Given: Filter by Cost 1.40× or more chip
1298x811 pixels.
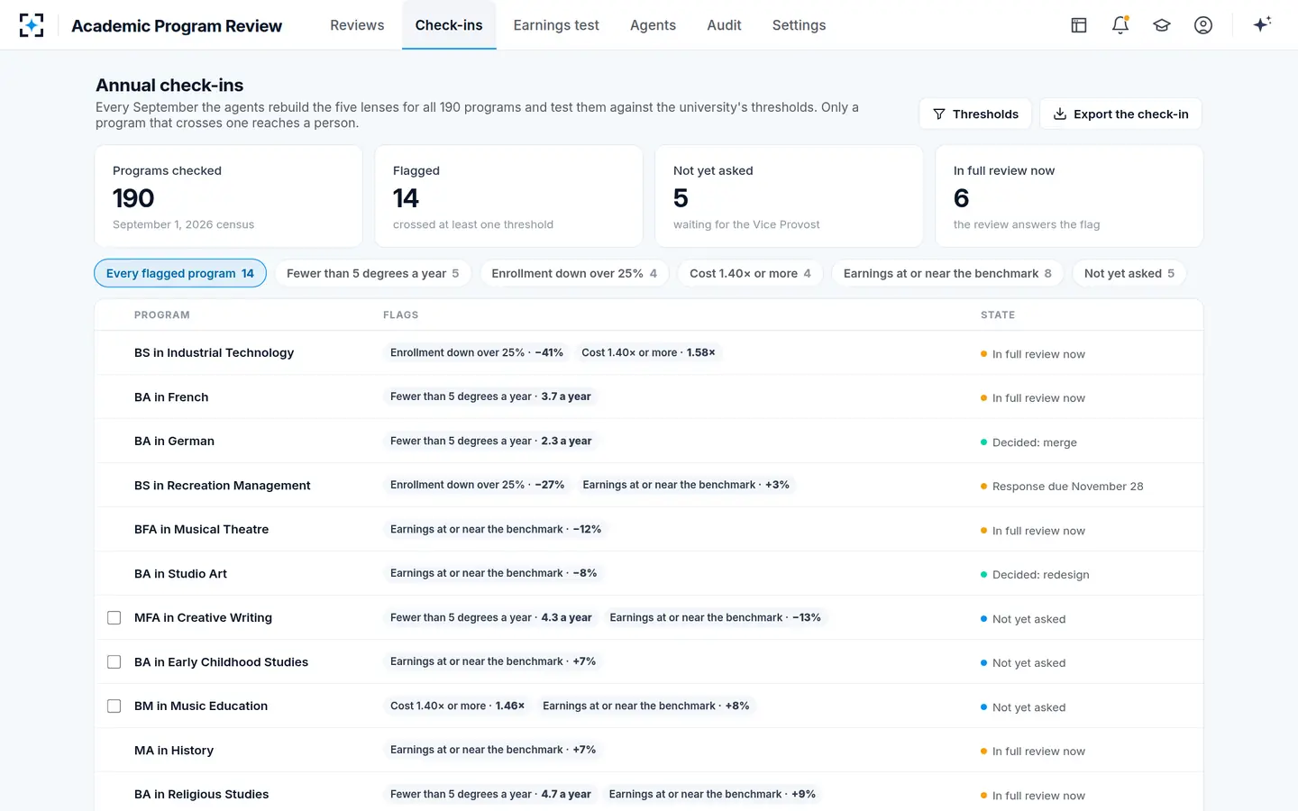Looking at the screenshot, I should 750,273.
